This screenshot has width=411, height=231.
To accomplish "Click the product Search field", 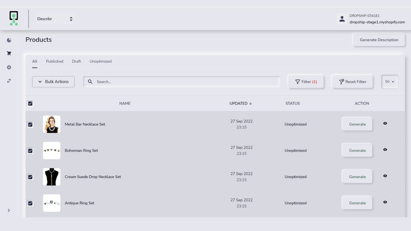I will pos(181,81).
